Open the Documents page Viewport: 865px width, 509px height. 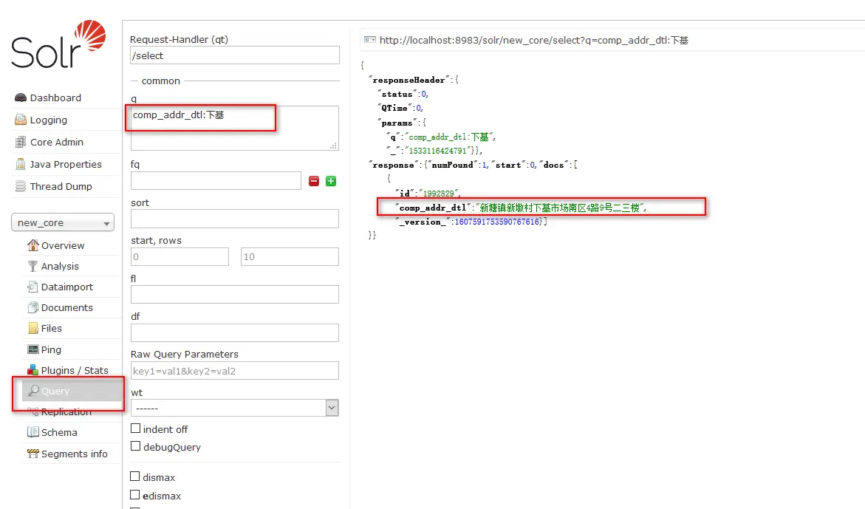click(66, 308)
